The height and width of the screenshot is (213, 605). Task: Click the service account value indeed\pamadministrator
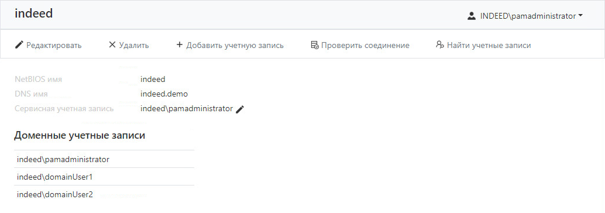[187, 109]
